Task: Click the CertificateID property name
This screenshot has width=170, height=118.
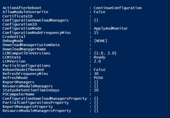Action: pyautogui.click(x=16, y=16)
